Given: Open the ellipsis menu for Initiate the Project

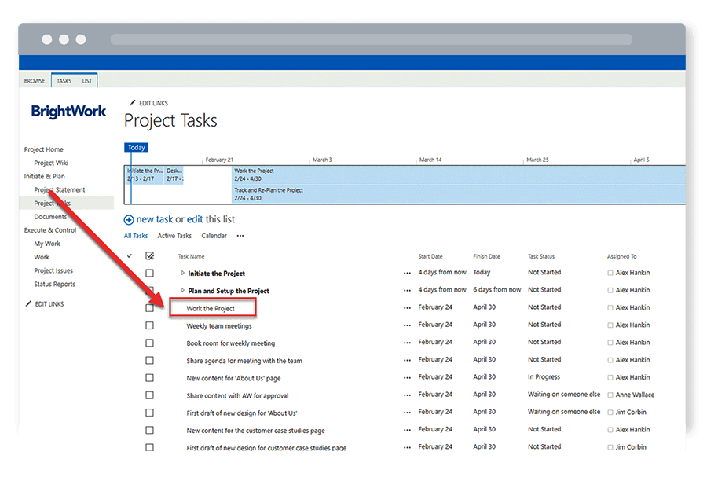Looking at the screenshot, I should point(407,274).
